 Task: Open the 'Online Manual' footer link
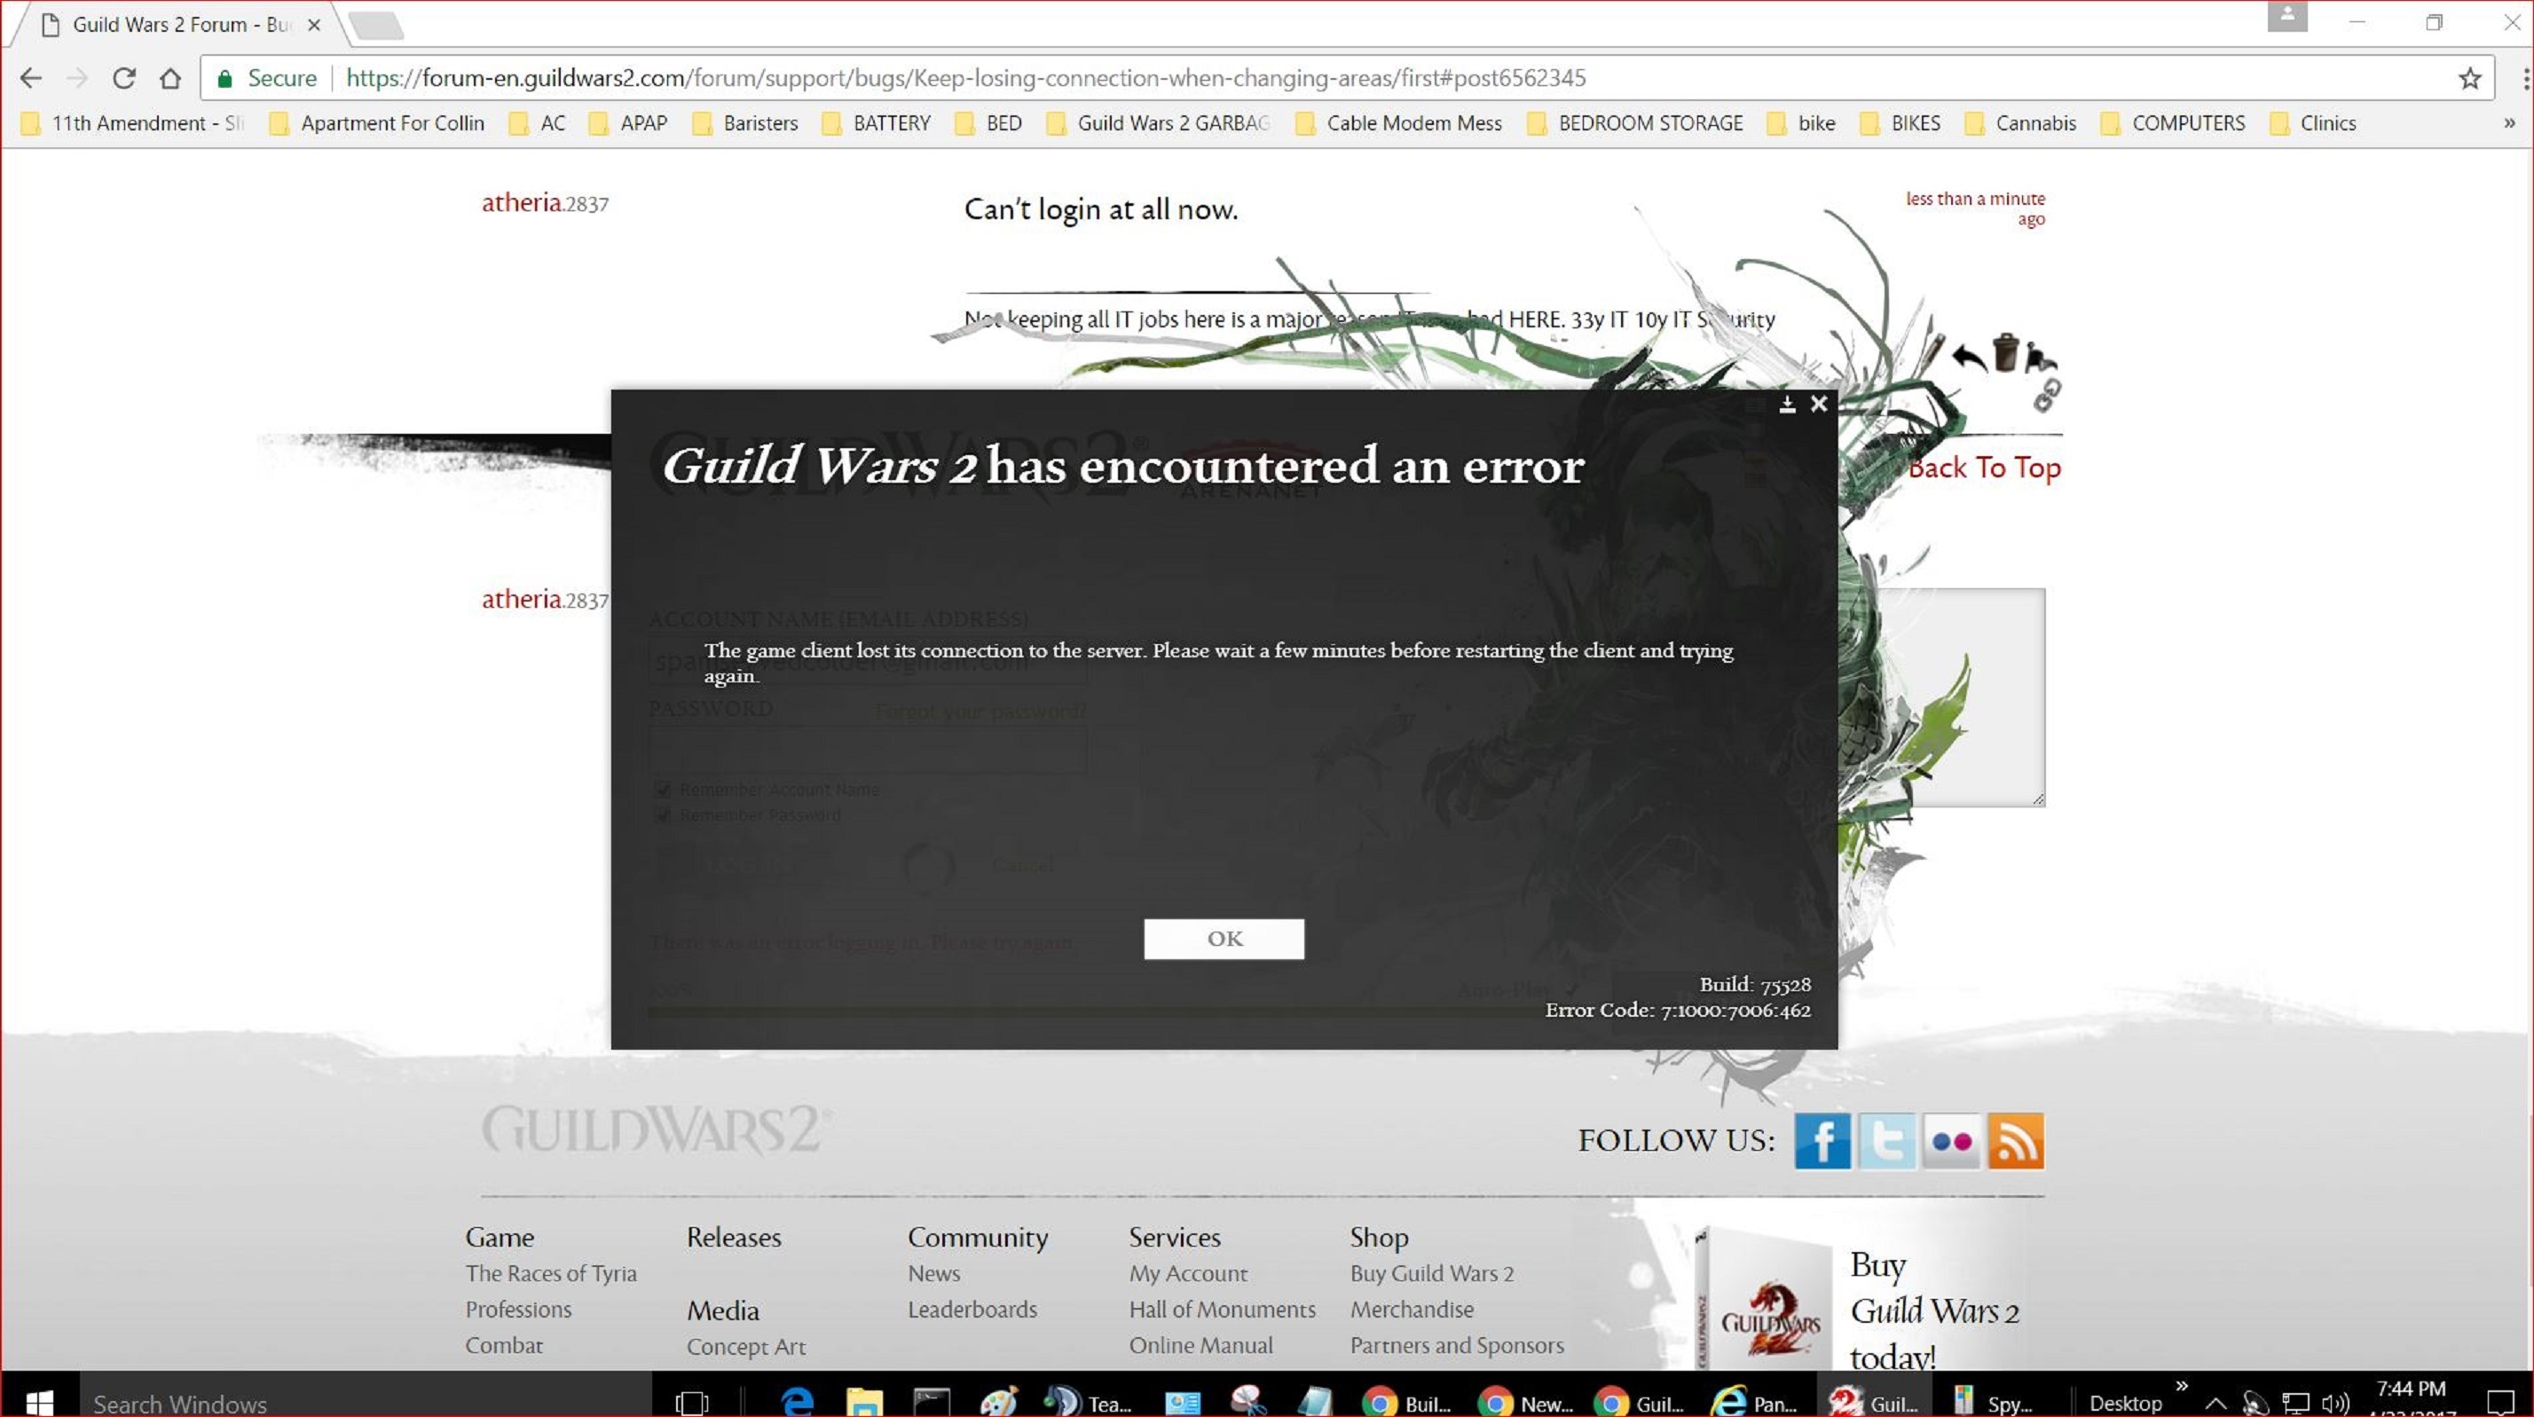1200,1345
